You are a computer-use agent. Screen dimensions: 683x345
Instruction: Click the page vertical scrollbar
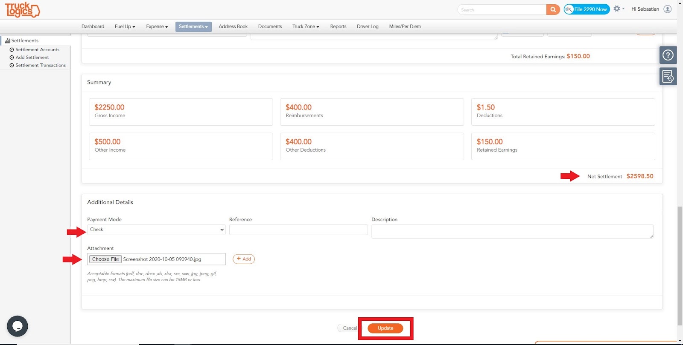coord(680,265)
